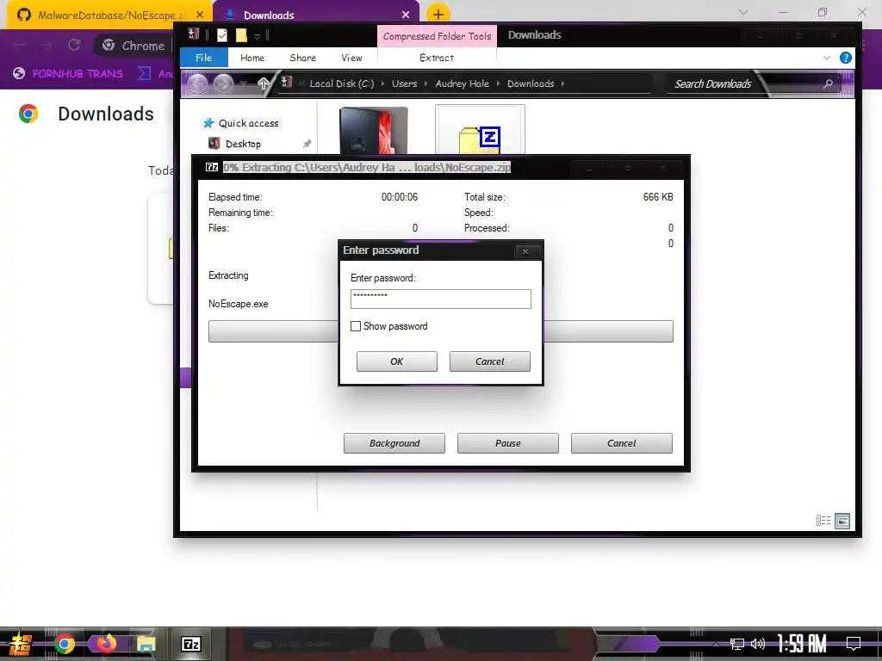Focus the Enter password text field

tap(440, 299)
